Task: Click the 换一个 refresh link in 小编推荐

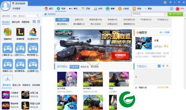Action: (164, 32)
